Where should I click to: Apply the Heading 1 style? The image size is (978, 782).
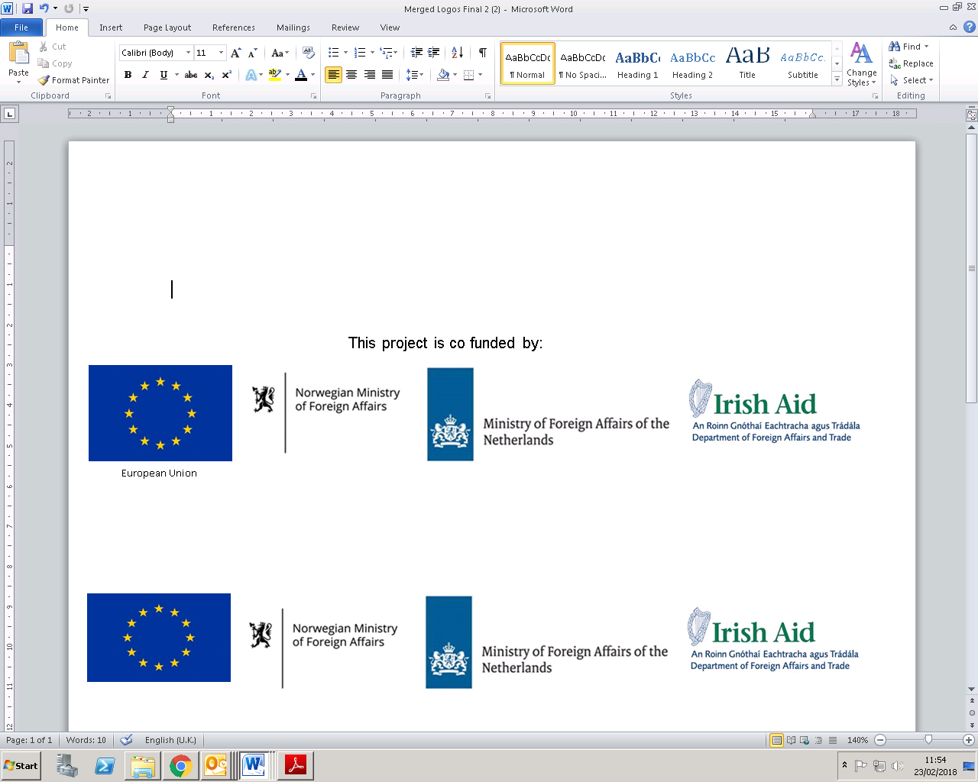637,63
